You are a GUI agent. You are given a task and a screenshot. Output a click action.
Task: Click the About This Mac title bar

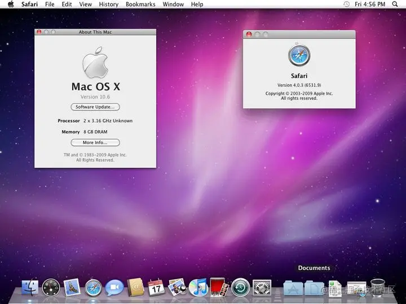pyautogui.click(x=95, y=32)
